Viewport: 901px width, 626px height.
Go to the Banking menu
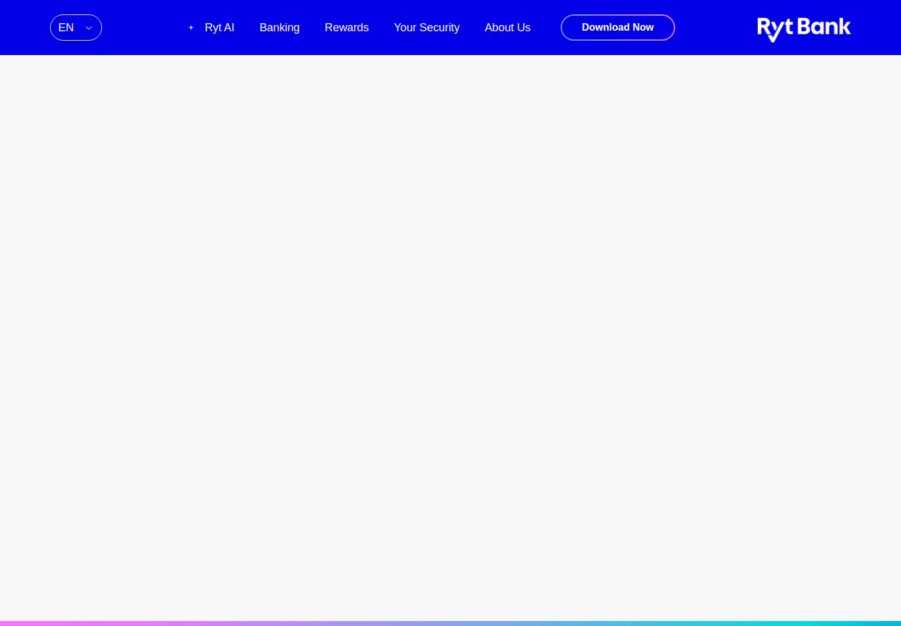(280, 28)
